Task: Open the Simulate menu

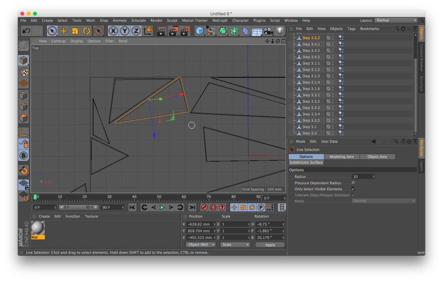Action: pos(138,20)
